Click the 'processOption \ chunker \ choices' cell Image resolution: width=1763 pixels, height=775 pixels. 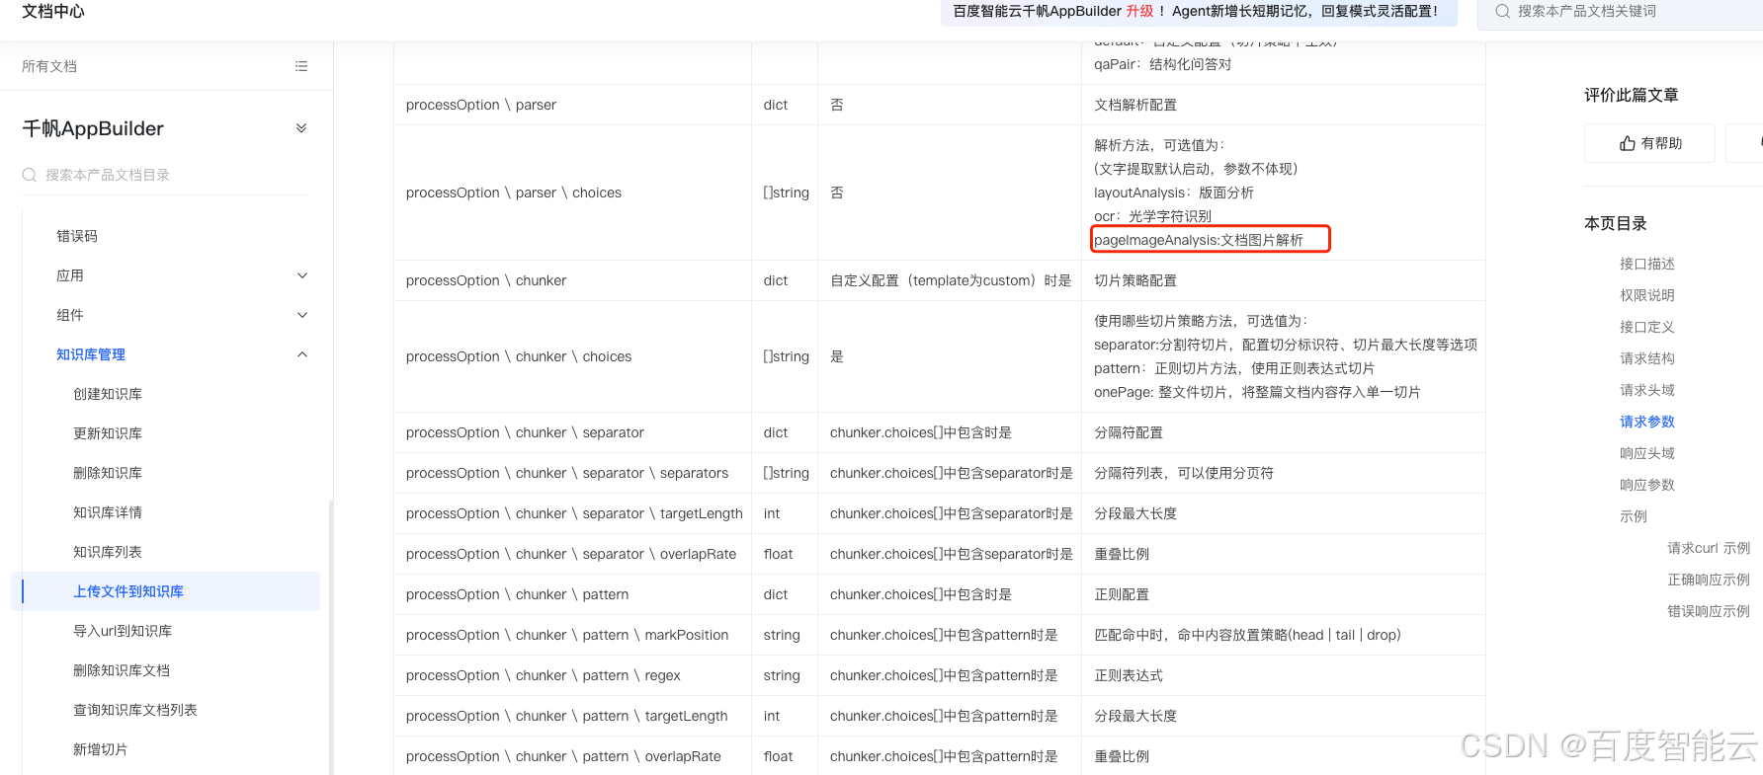572,356
